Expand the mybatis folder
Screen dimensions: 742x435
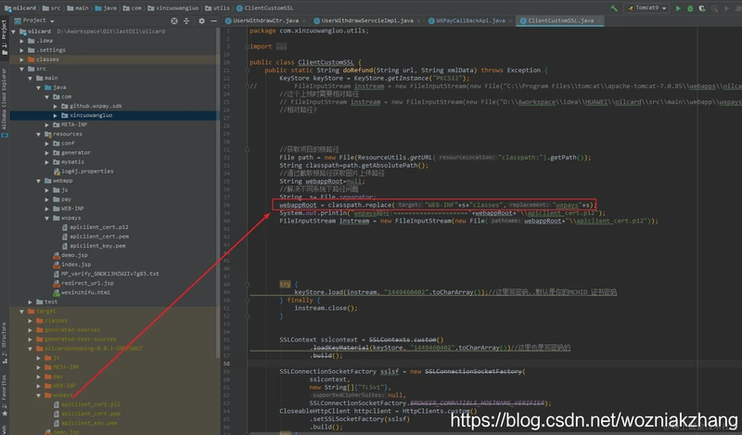click(x=47, y=162)
